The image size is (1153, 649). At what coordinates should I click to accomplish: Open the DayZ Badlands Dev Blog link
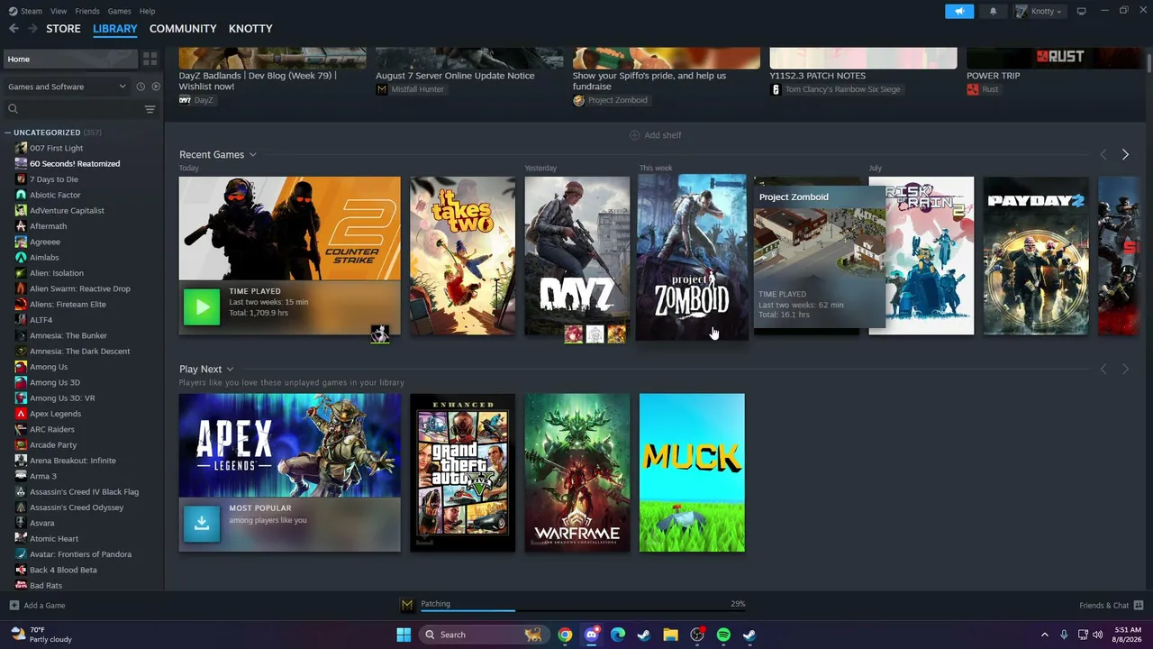(x=258, y=81)
